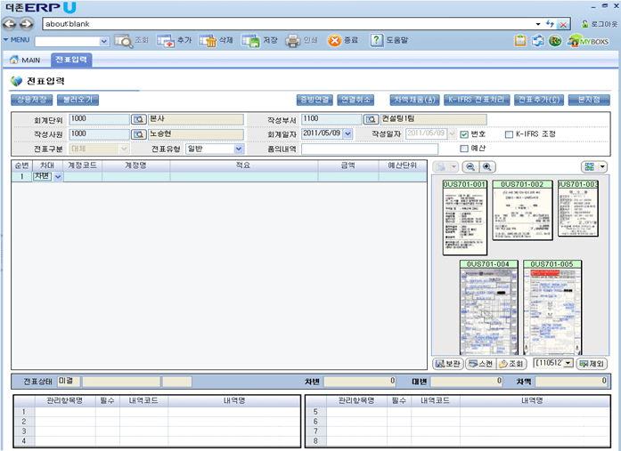Click the 전표추가(I) button
Screen dimensions: 621x451
click(539, 100)
